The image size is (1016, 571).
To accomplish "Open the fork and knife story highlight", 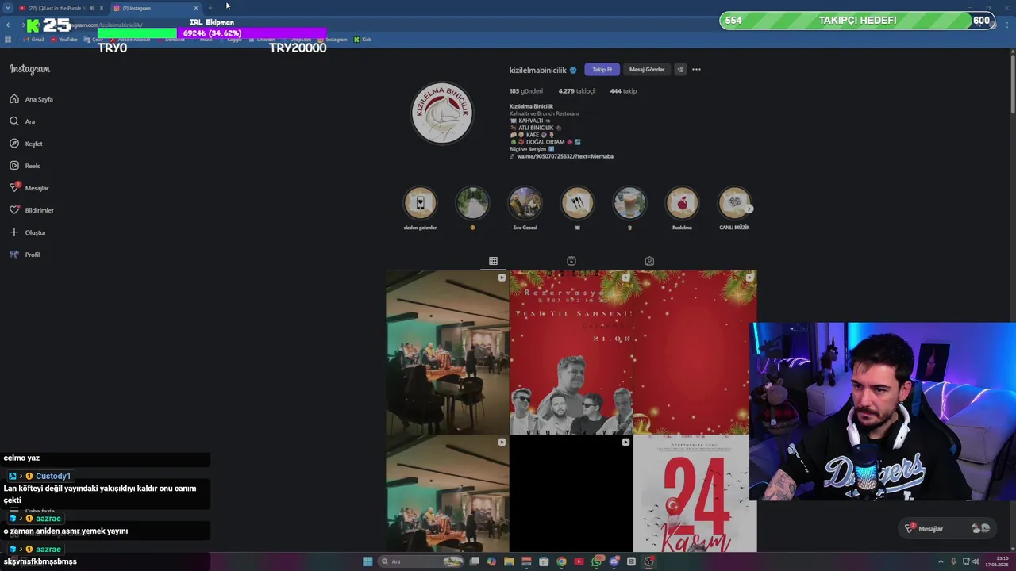I will (x=577, y=203).
